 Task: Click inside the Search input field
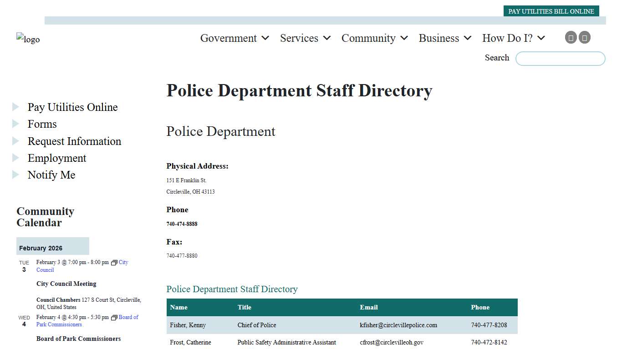pyautogui.click(x=560, y=58)
